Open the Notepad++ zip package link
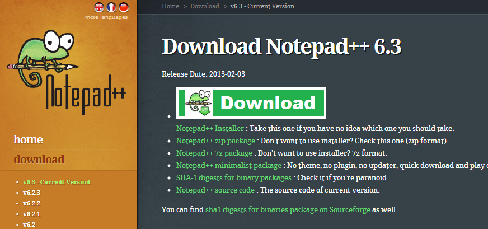The width and height of the screenshot is (488, 229). tap(215, 141)
